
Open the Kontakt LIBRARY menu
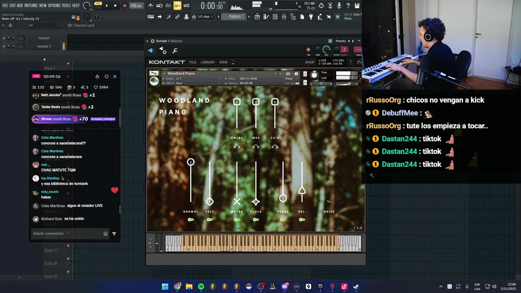click(208, 62)
